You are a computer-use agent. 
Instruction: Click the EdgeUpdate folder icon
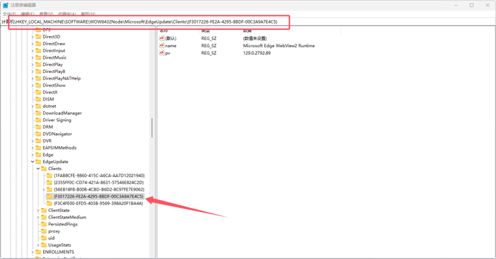tap(39, 162)
